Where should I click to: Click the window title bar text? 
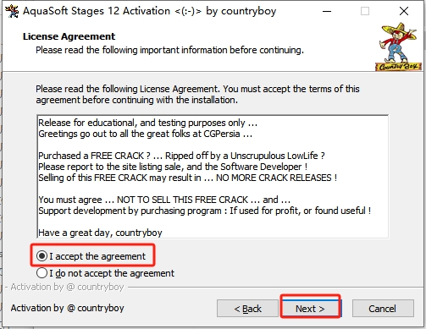149,11
